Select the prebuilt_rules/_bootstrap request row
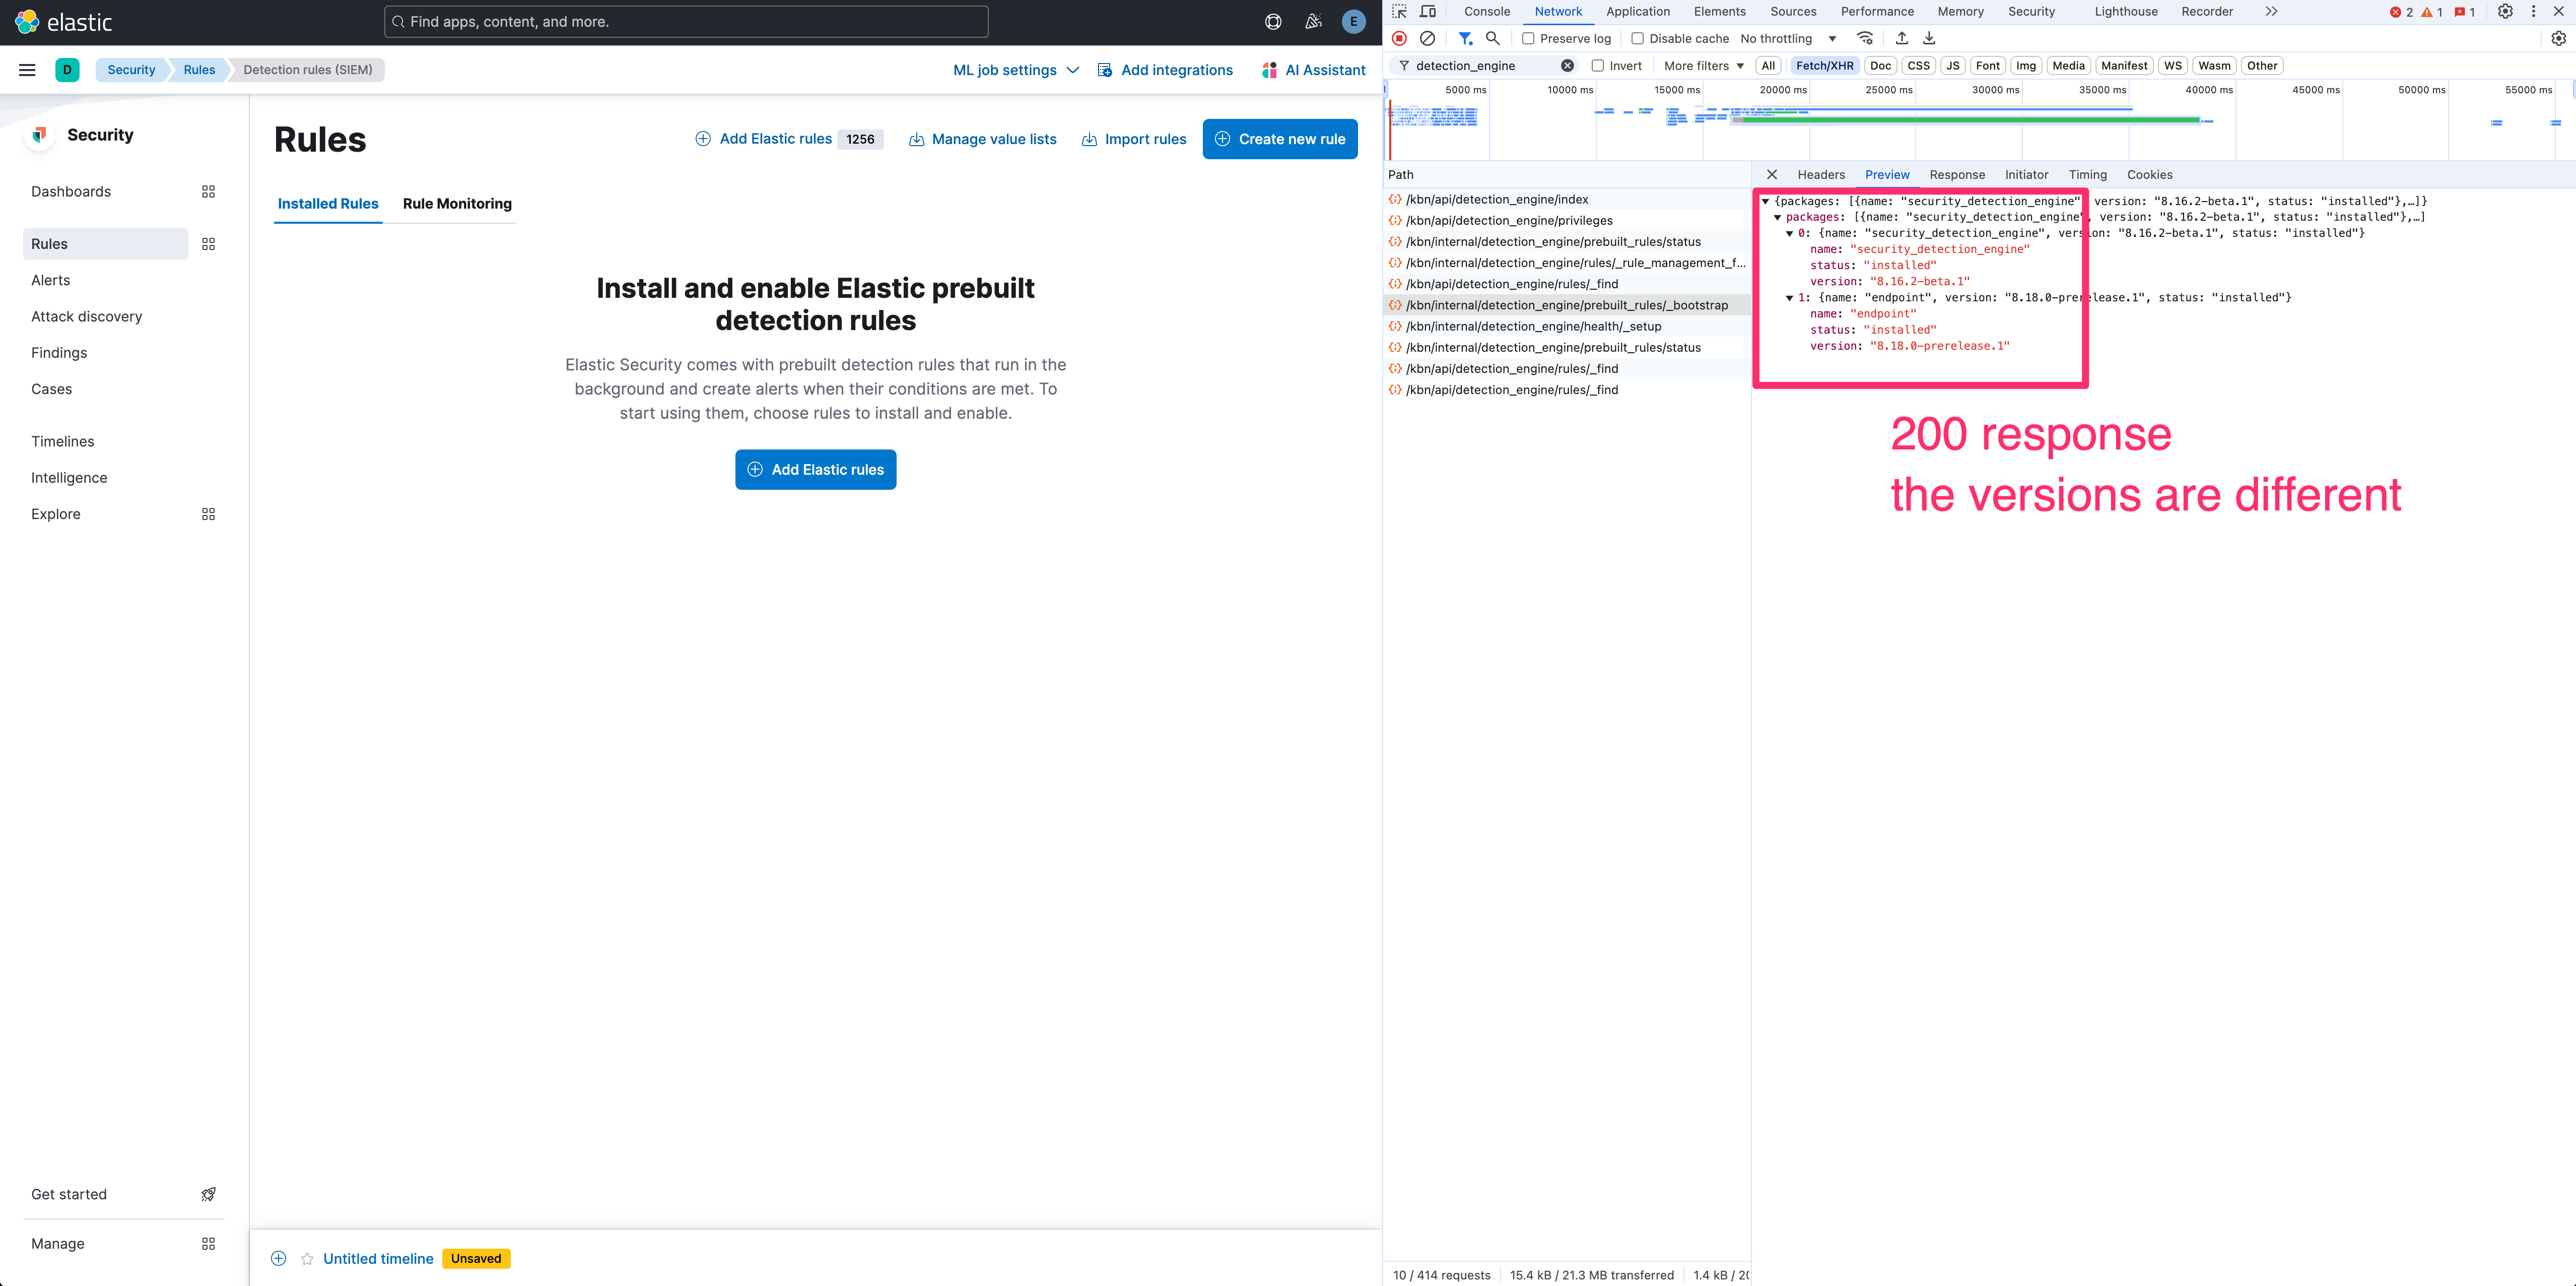 coord(1566,305)
